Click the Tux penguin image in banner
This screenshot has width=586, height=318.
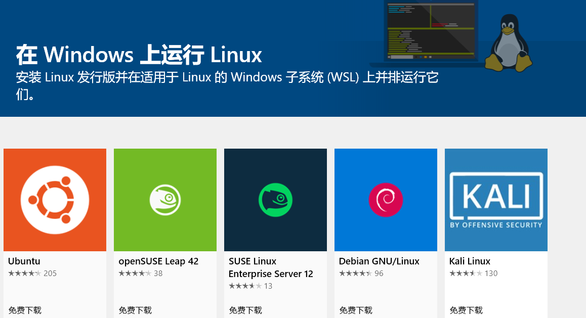[508, 42]
